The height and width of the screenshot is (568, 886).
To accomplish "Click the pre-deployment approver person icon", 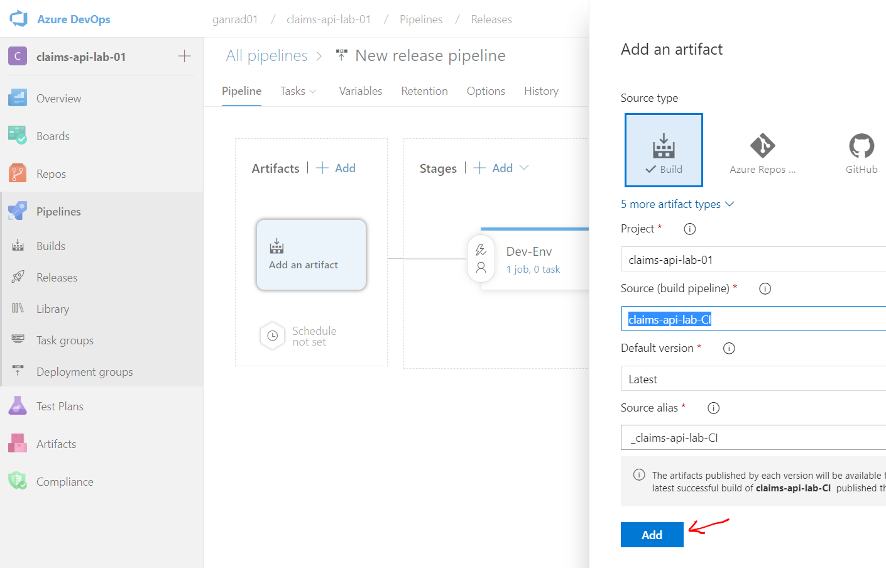I will [481, 268].
